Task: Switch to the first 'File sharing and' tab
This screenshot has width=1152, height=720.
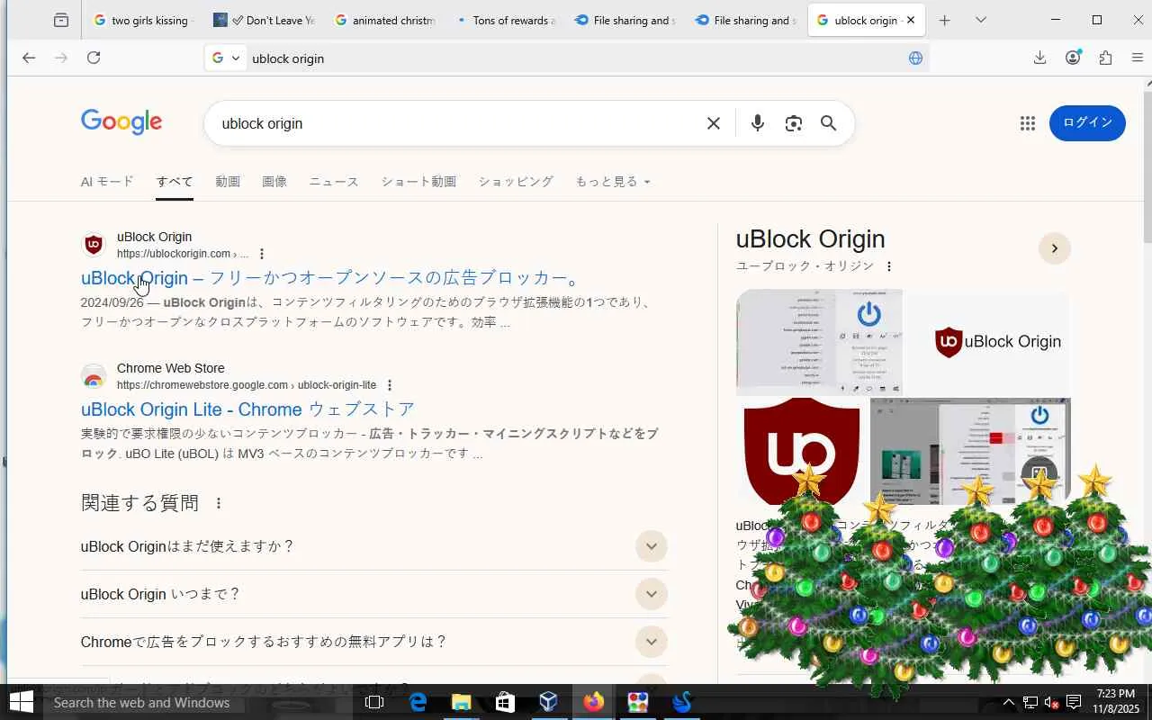Action: click(x=625, y=20)
